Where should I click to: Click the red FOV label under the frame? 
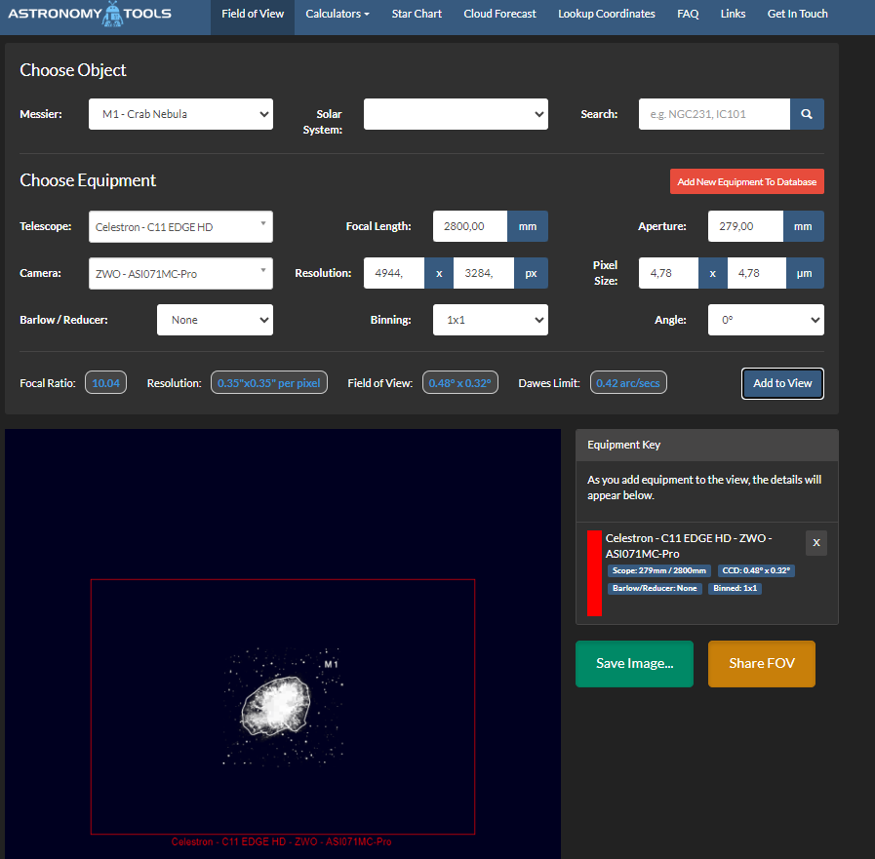tap(281, 842)
